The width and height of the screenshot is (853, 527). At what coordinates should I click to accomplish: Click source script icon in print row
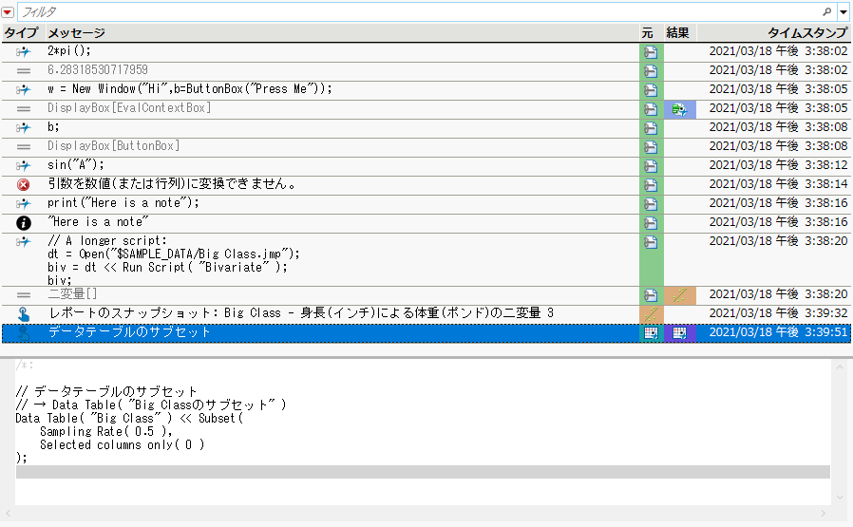tap(651, 204)
